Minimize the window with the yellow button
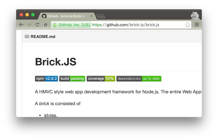 pos(27,15)
